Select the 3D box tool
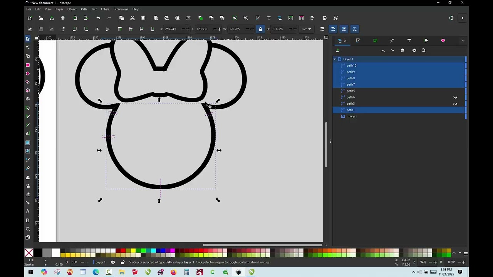Screen dimensions: 493x277 tap(28, 90)
